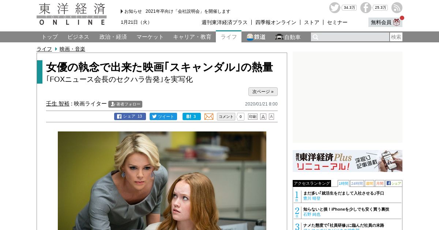Open セミナー link
The width and height of the screenshot is (439, 230).
click(337, 22)
